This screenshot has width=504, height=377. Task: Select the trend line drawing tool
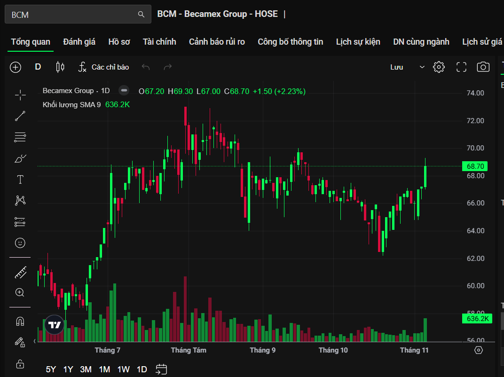[x=20, y=116]
